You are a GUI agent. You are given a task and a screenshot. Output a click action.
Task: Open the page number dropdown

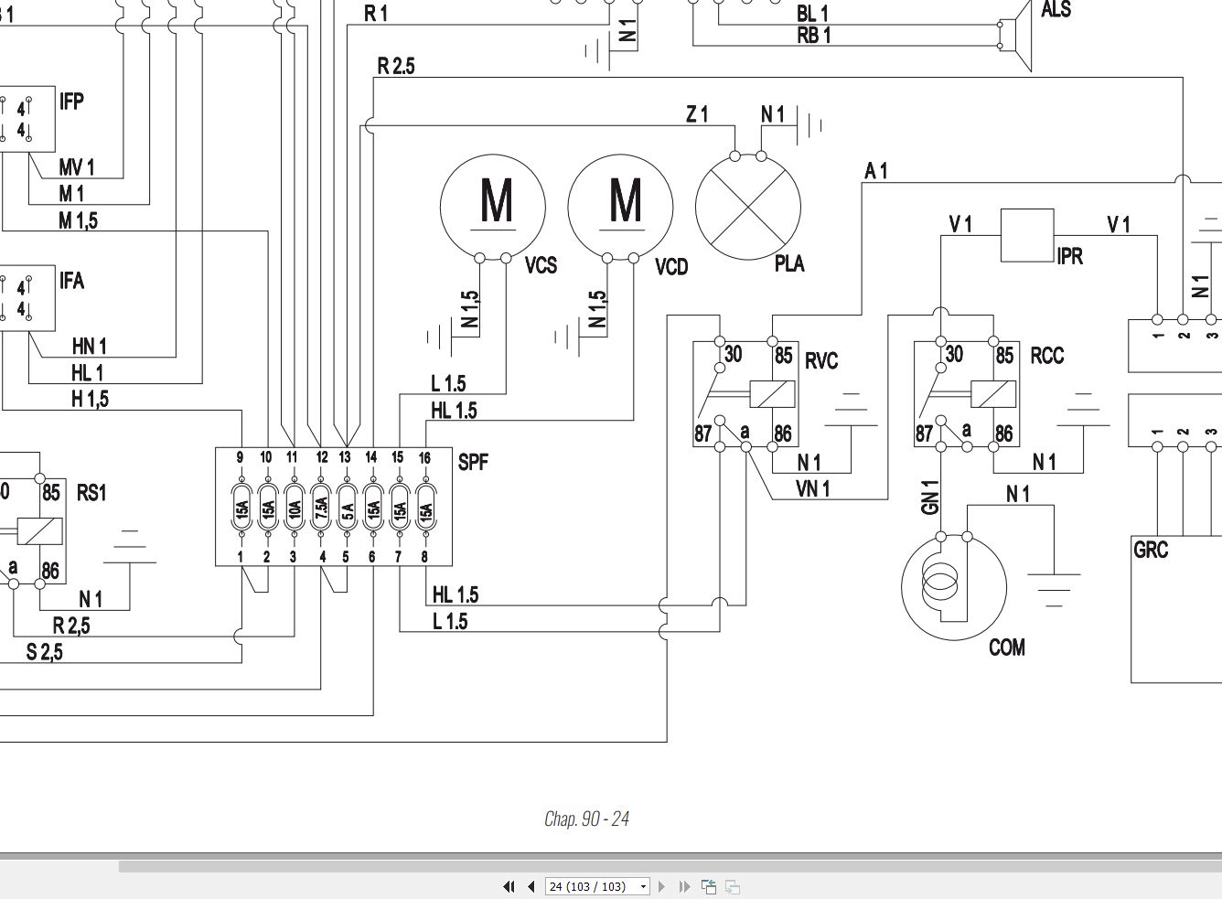(644, 886)
